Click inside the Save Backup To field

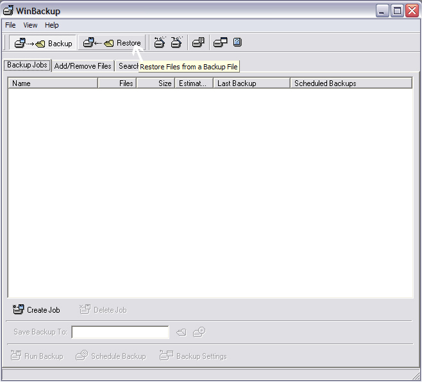pyautogui.click(x=121, y=332)
